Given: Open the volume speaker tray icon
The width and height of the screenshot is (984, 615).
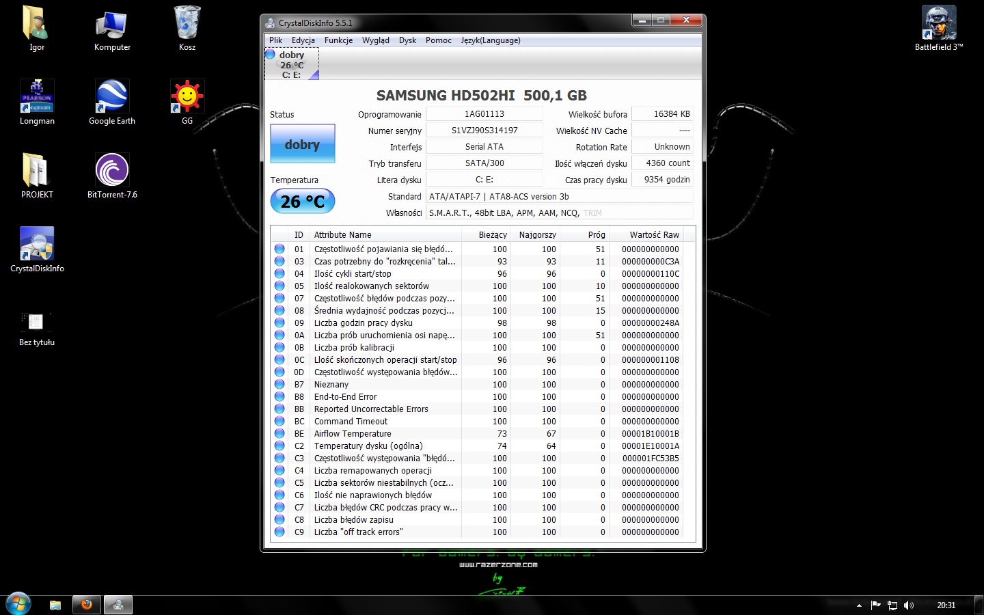Looking at the screenshot, I should click(x=909, y=605).
